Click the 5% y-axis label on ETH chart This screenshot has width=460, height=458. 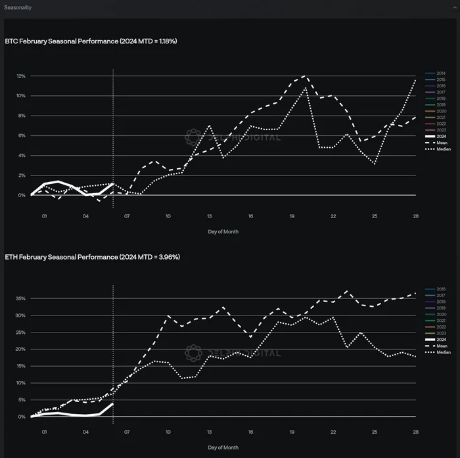click(22, 400)
